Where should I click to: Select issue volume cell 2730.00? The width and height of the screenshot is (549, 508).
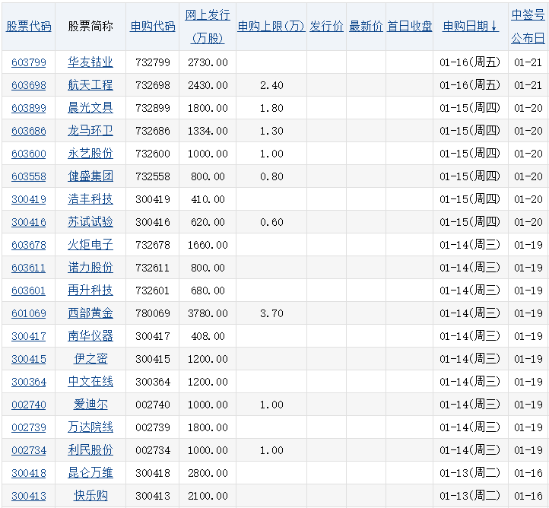pos(208,62)
